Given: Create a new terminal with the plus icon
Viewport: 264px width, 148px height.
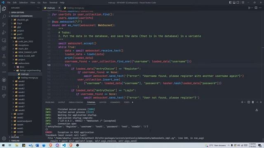Looking at the screenshot, I should click(242, 102).
